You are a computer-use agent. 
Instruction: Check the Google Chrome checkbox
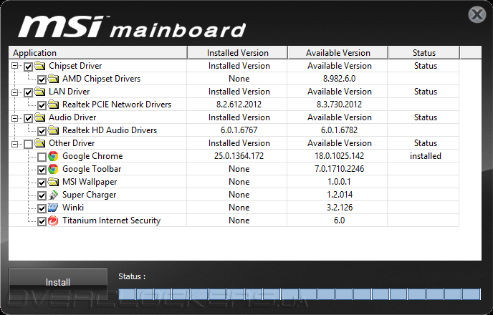pyautogui.click(x=42, y=157)
